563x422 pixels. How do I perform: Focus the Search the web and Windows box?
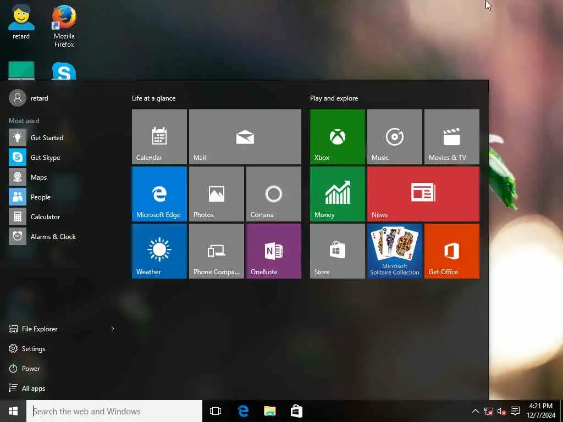coord(114,411)
